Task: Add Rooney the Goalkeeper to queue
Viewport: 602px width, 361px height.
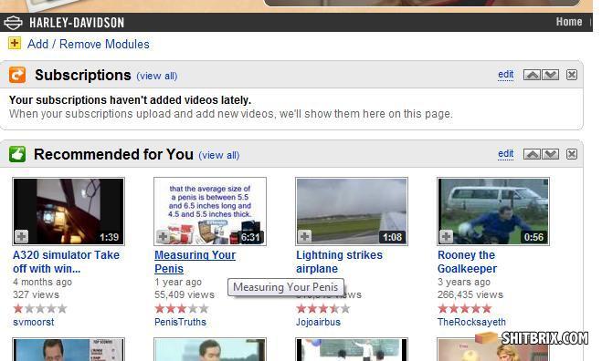Action: pyautogui.click(x=446, y=236)
